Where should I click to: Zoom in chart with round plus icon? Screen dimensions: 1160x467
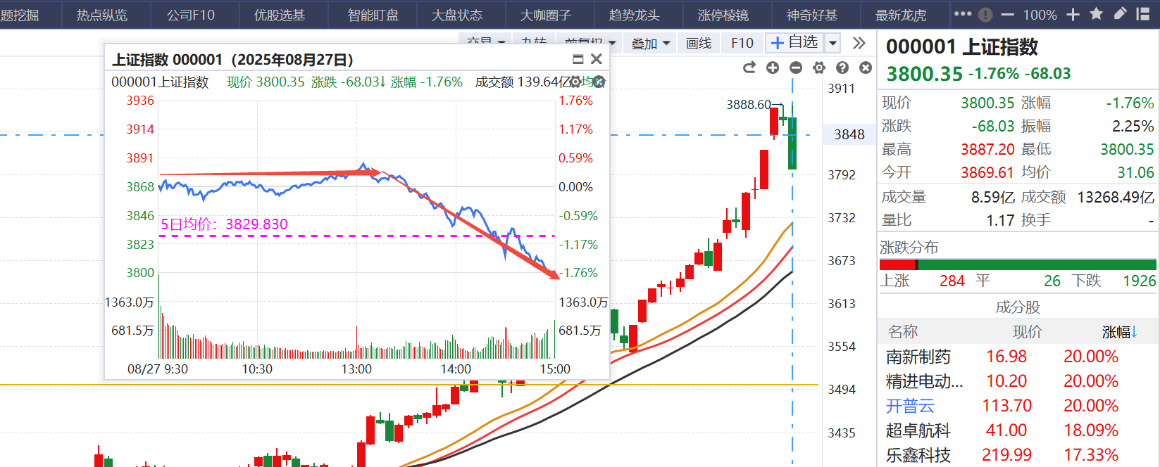pos(773,68)
